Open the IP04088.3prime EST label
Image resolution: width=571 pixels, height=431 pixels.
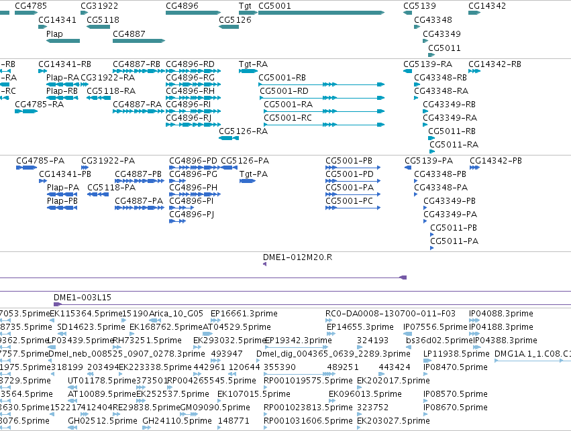[x=501, y=314]
